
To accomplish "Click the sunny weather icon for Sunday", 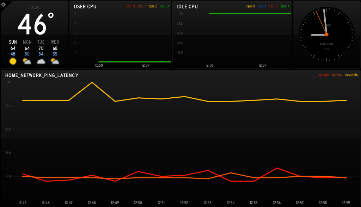I will coord(13,61).
